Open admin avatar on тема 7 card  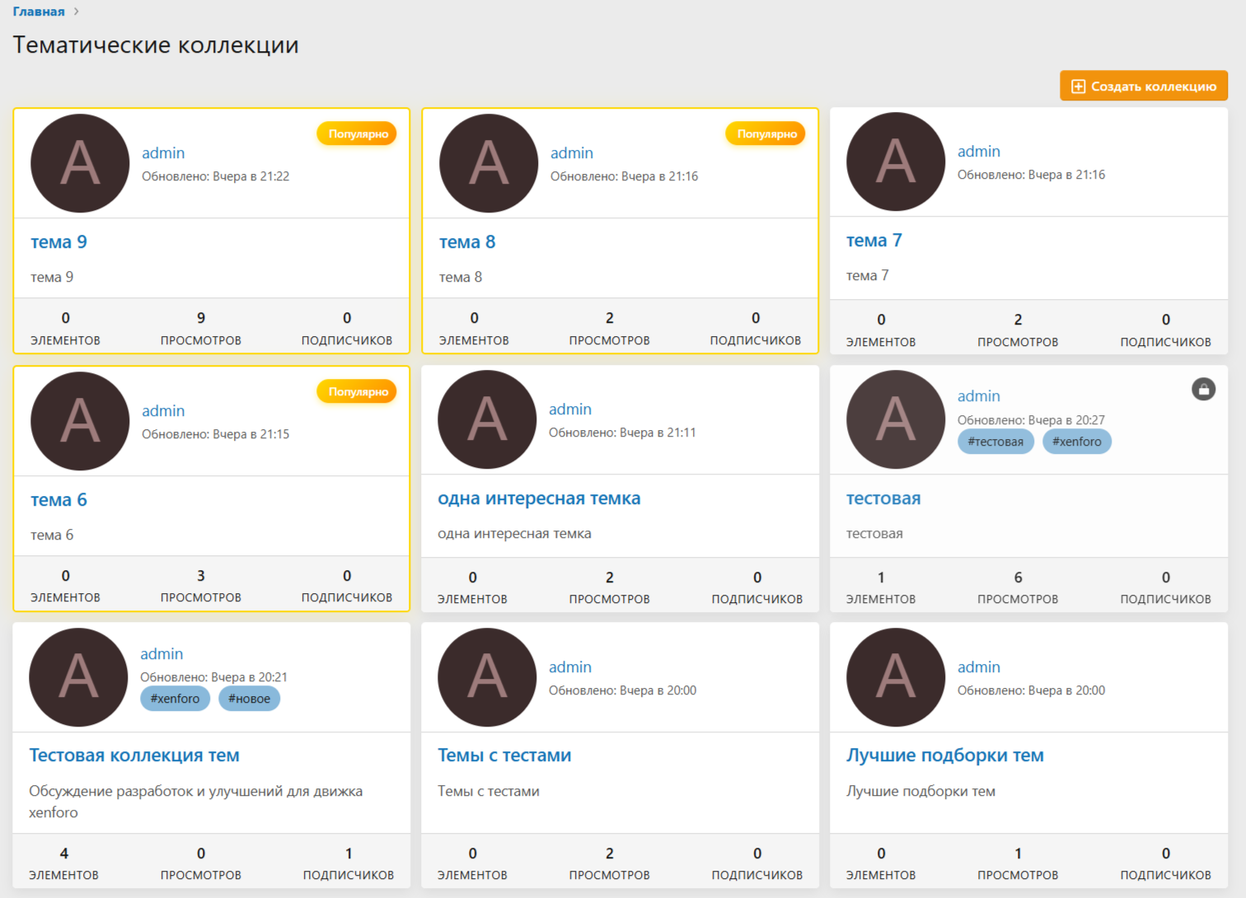coord(896,161)
